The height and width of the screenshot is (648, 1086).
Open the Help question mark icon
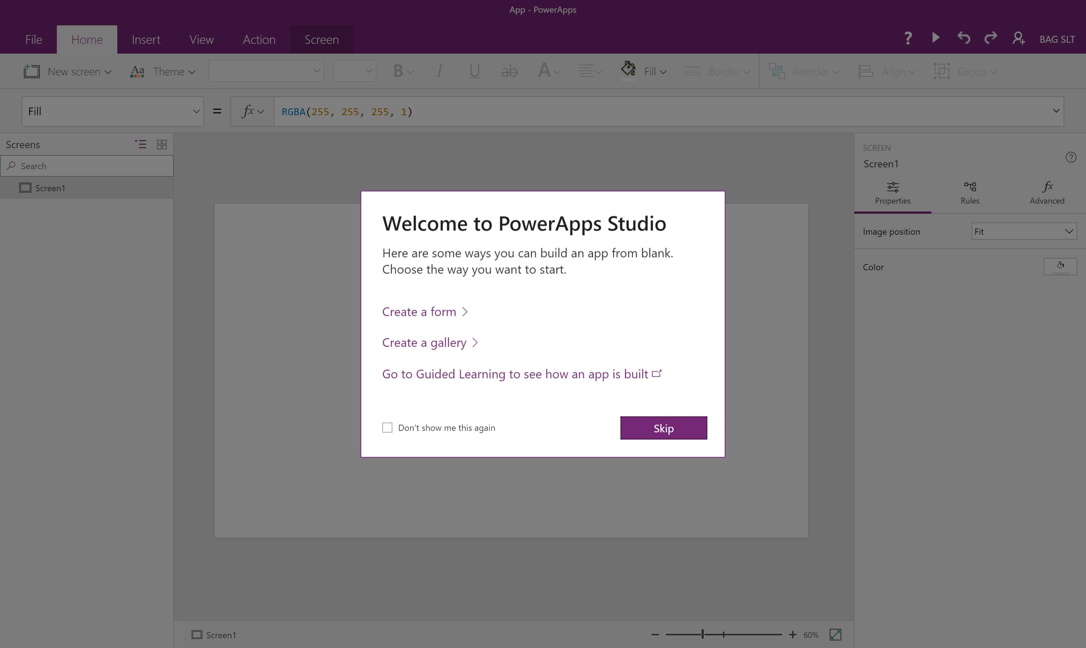pyautogui.click(x=908, y=38)
